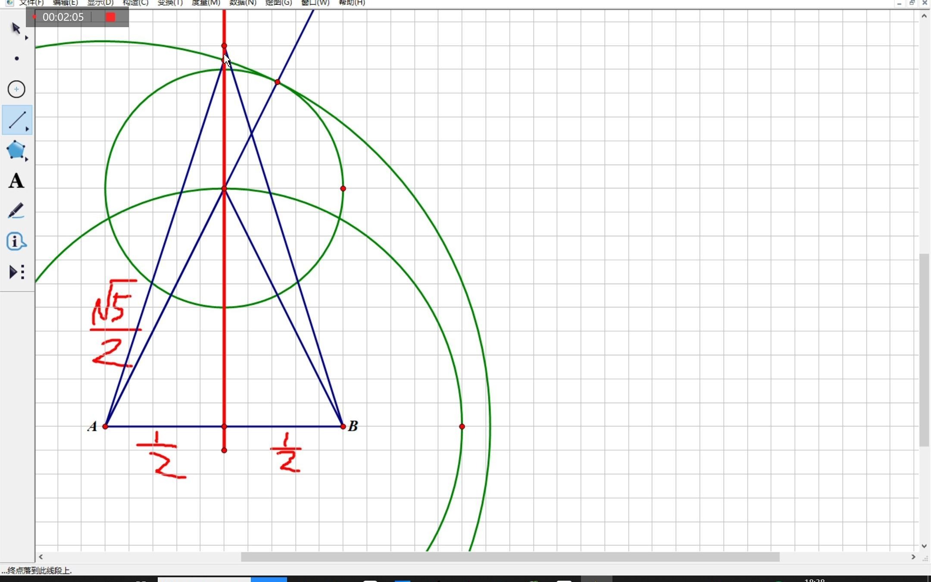The image size is (931, 582).
Task: Expand the Polygon tool flyout arrow
Action: (27, 160)
